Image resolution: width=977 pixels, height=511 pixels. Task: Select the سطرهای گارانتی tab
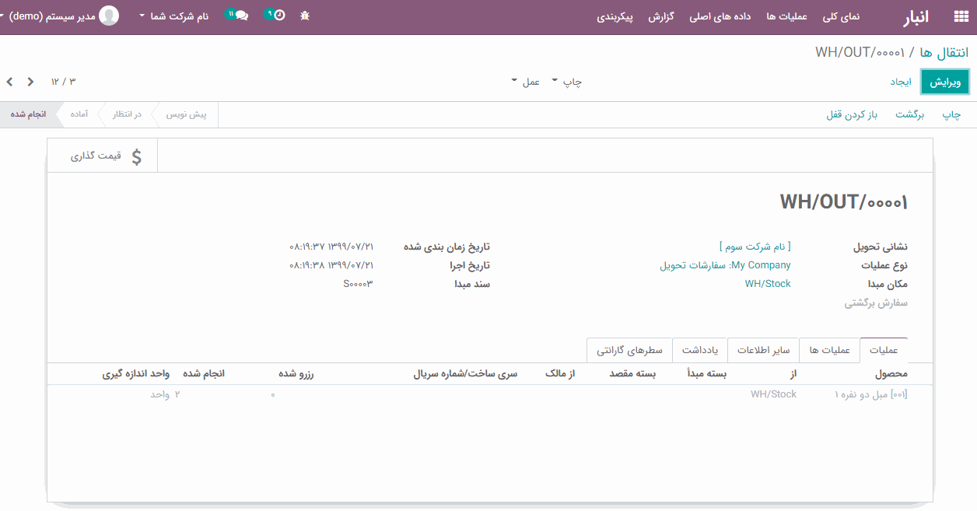tap(629, 350)
